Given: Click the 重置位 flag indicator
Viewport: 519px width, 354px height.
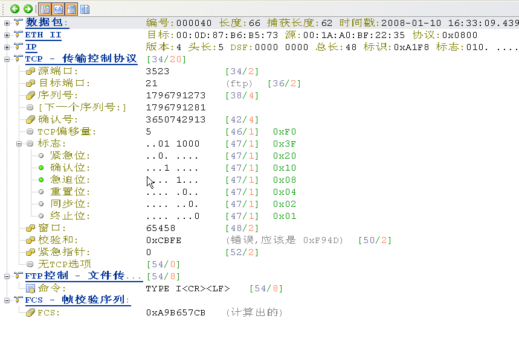Looking at the screenshot, I should pos(41,192).
